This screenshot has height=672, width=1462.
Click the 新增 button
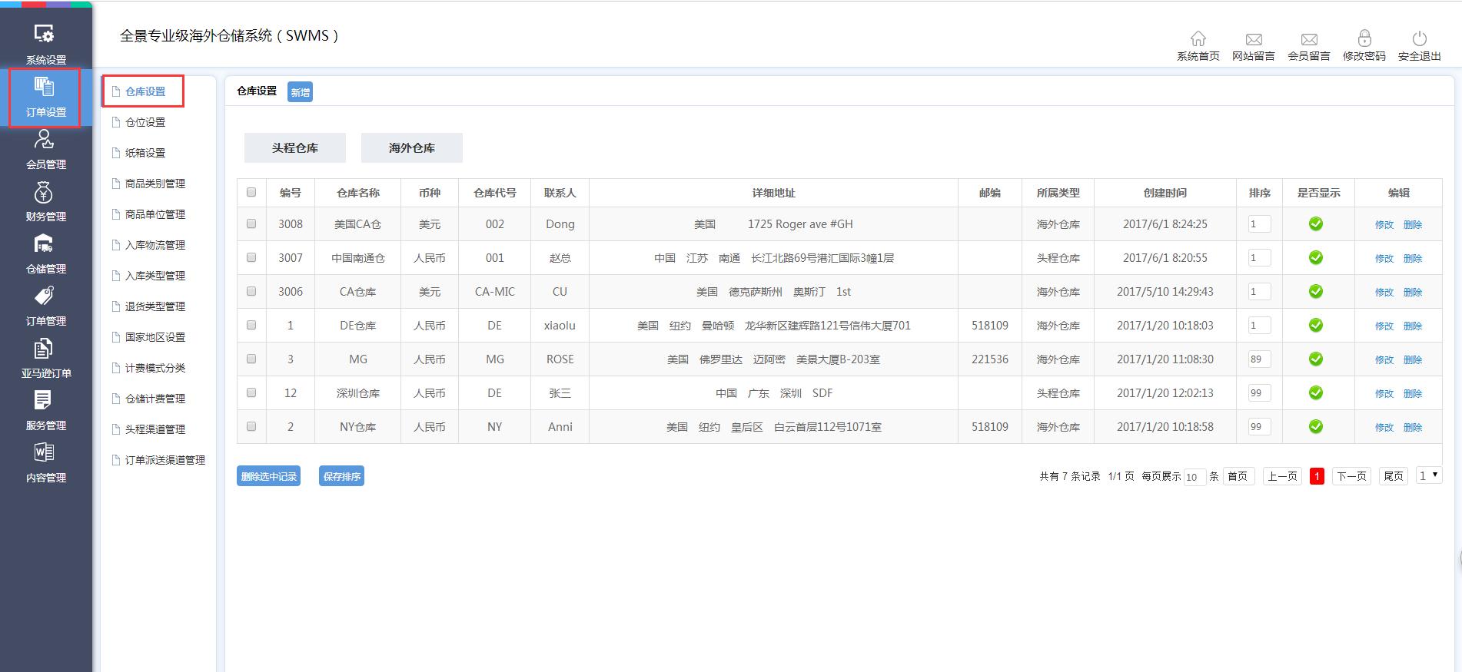coord(300,92)
